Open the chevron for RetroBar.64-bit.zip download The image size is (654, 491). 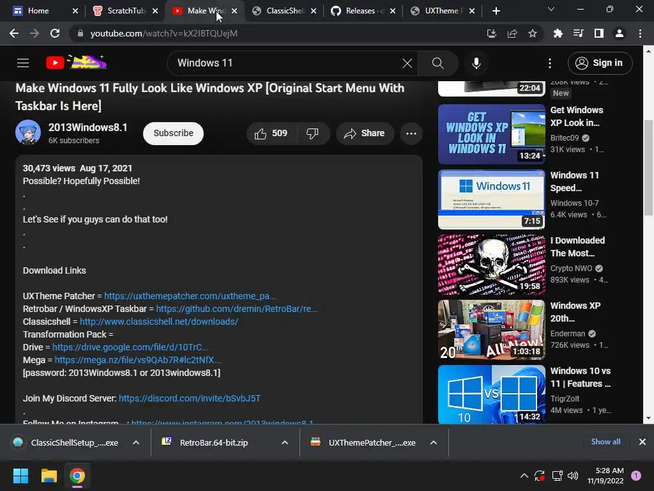(x=285, y=442)
